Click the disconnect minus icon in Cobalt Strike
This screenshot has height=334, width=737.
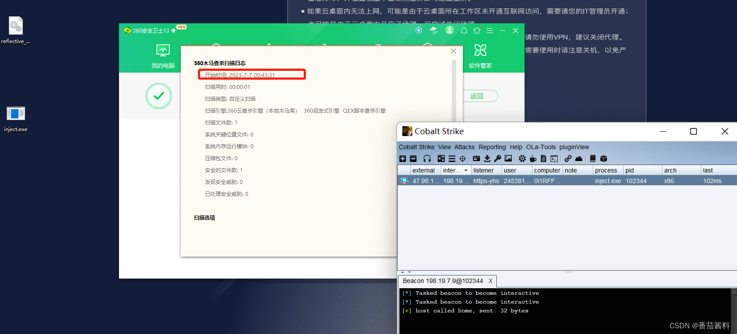pos(413,158)
